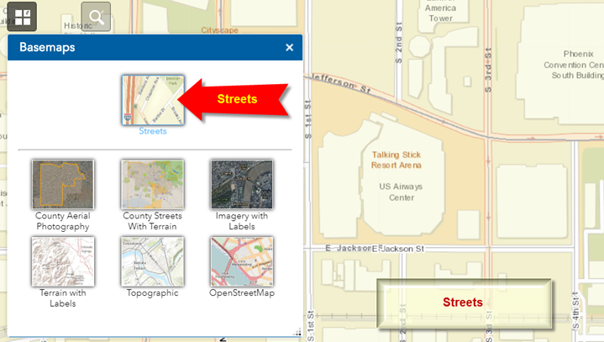
Task: Click the America Tower map label
Action: [440, 13]
